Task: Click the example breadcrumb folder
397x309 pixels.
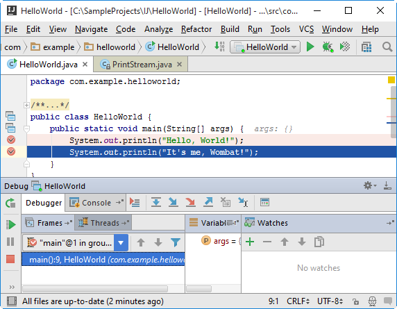Action: pyautogui.click(x=53, y=47)
